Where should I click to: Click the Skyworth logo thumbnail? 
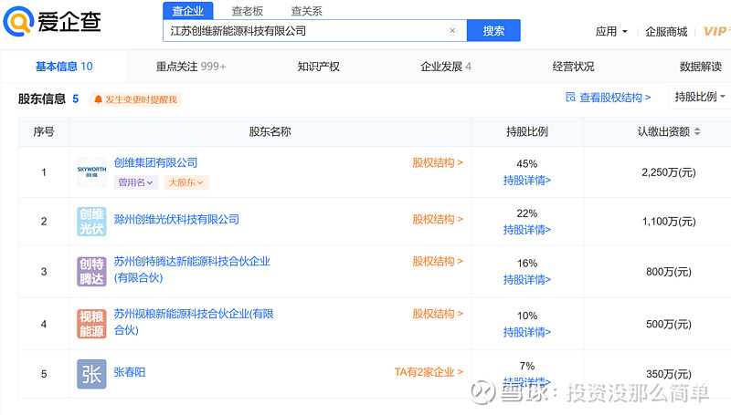pos(91,171)
